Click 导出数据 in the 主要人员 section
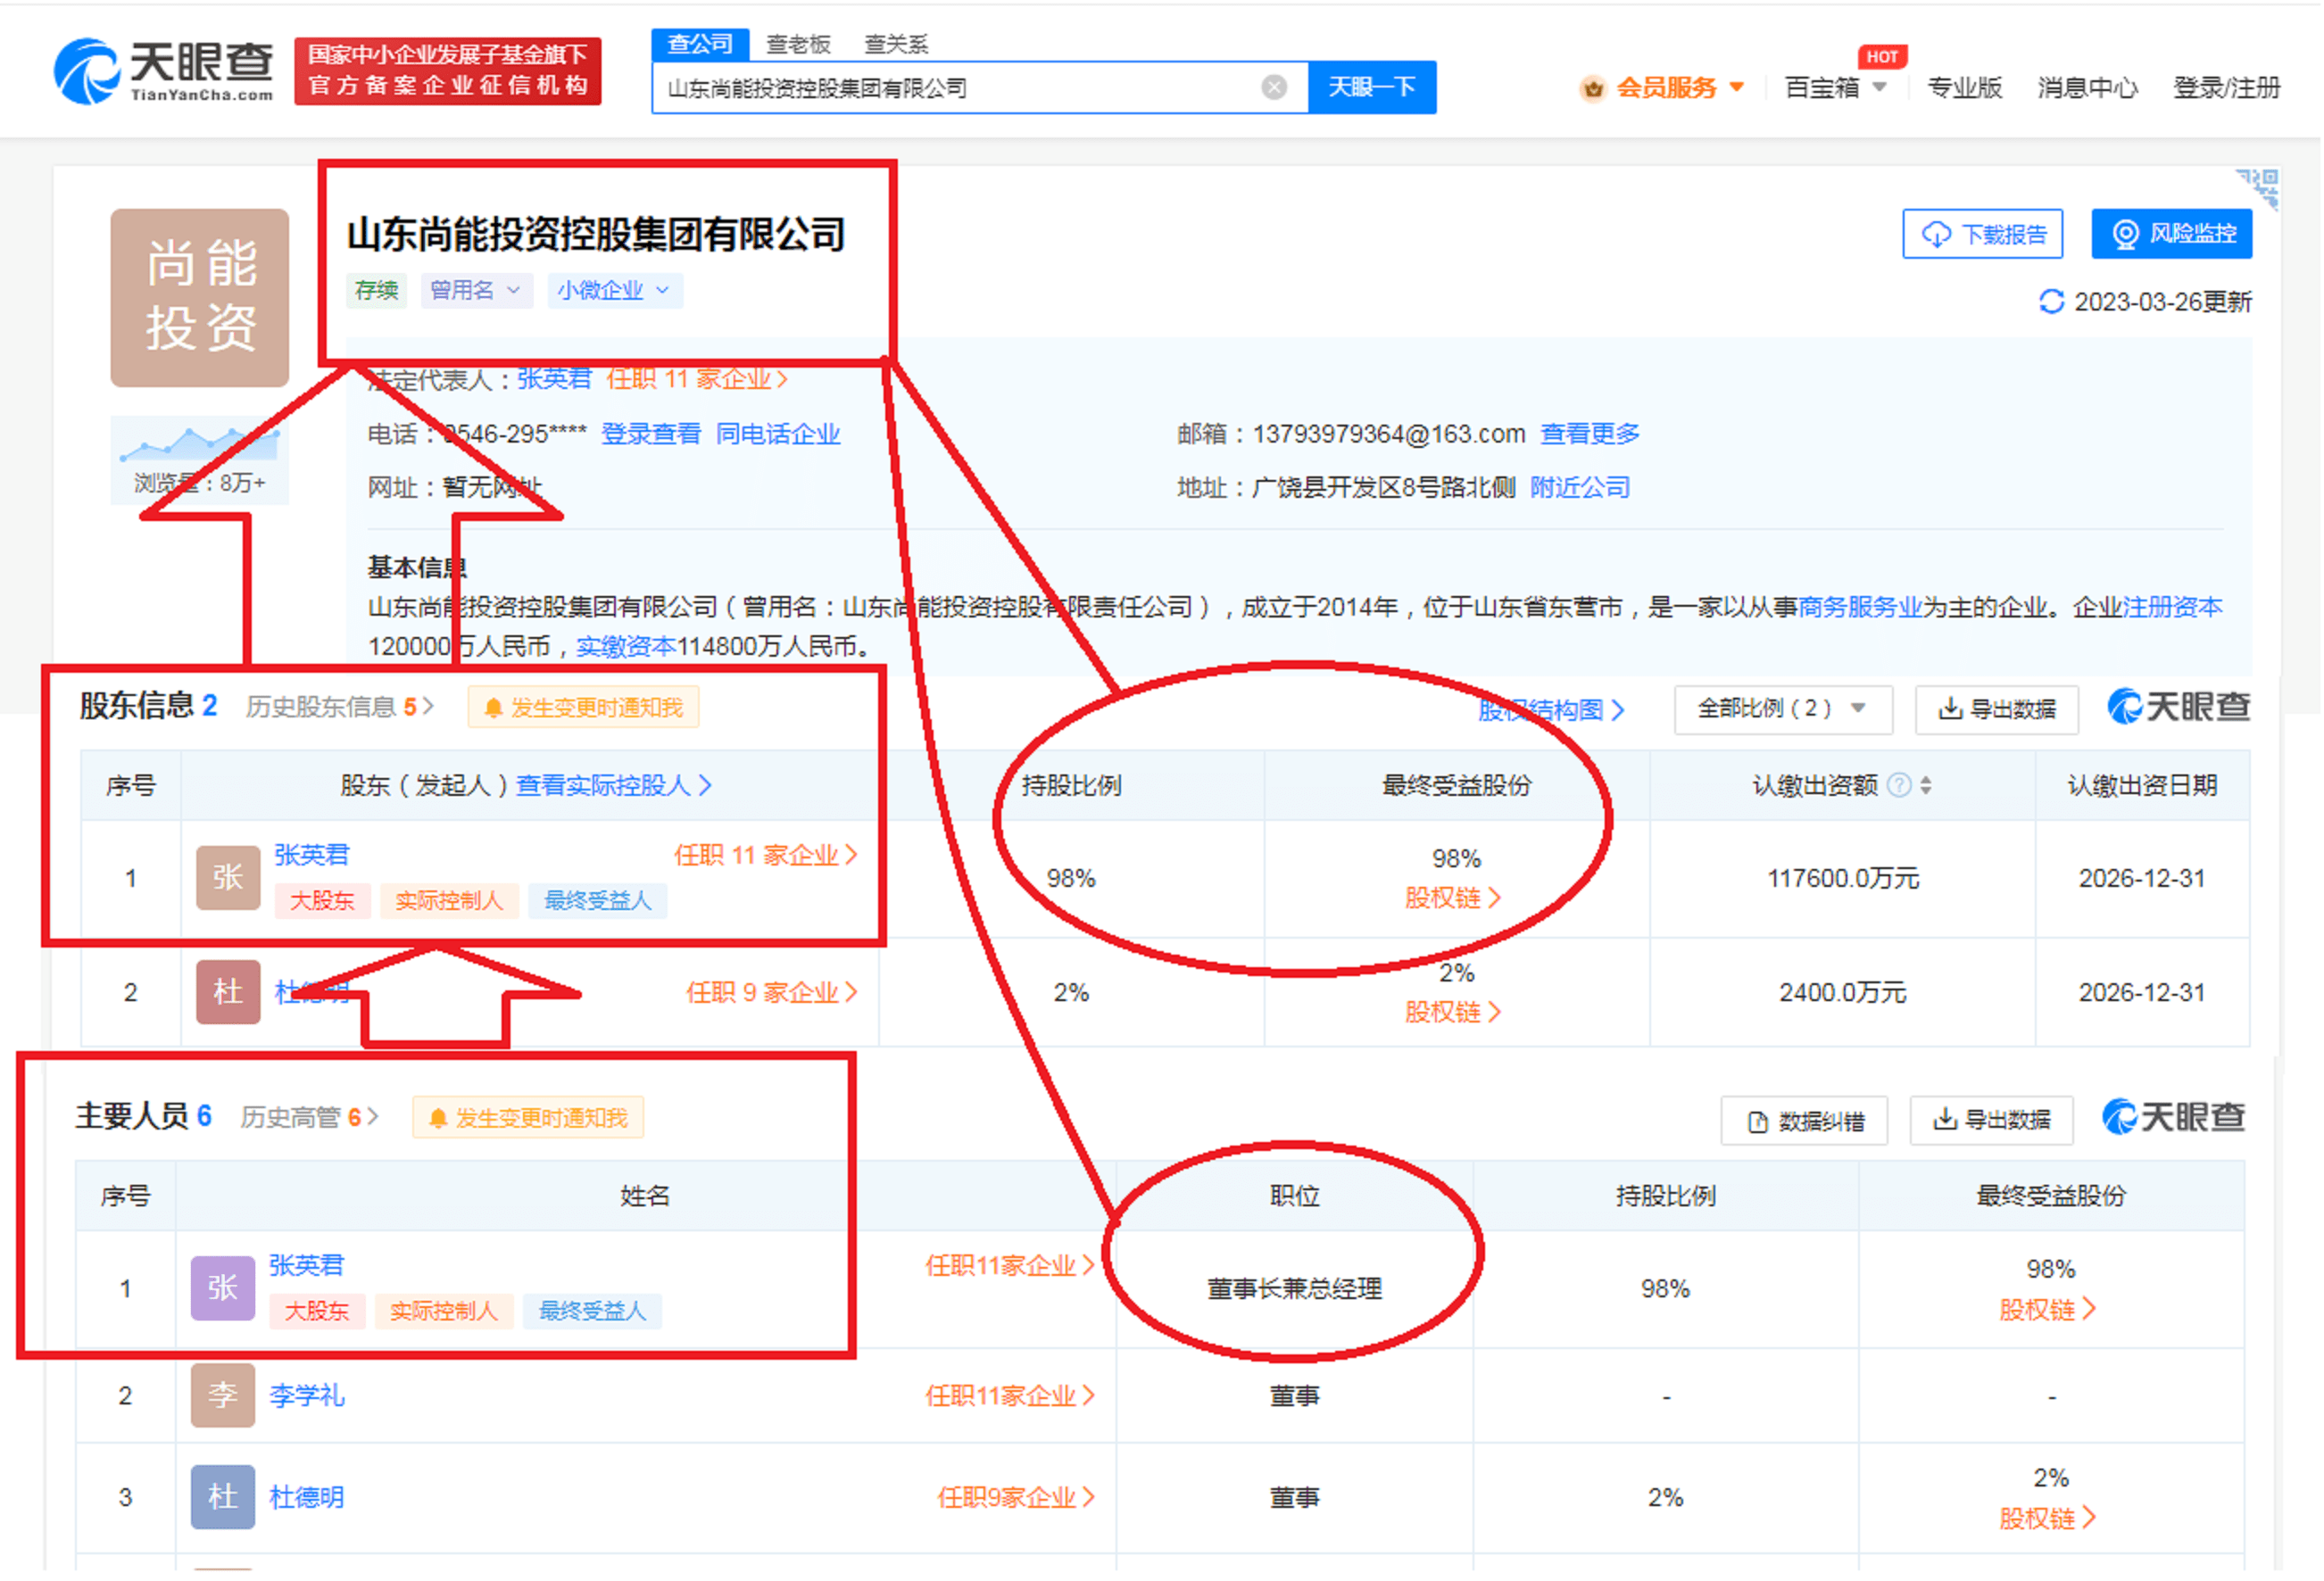The image size is (2324, 1581). pyautogui.click(x=1994, y=1121)
